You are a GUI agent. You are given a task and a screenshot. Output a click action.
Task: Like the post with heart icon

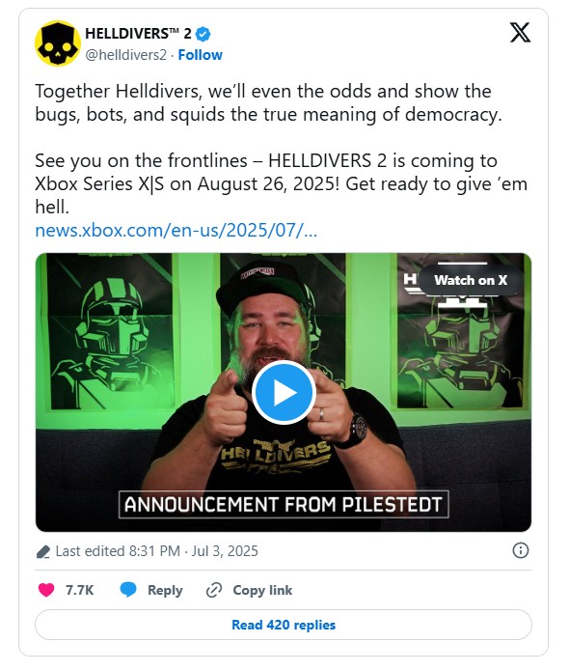point(46,590)
